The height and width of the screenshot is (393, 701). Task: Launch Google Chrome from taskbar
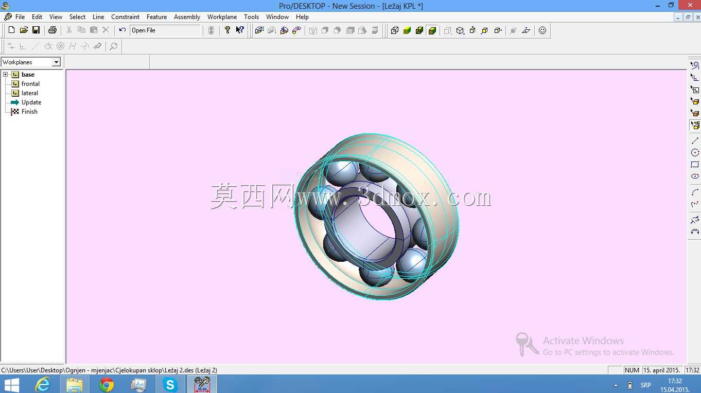pos(107,384)
